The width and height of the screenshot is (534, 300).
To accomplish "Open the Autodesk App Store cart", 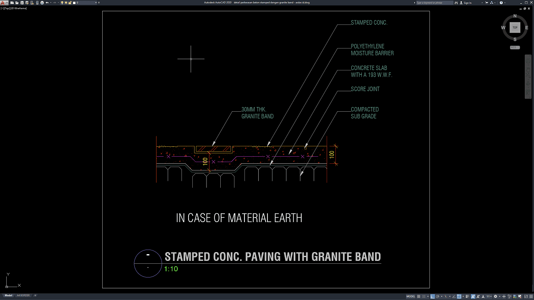I will tap(487, 3).
